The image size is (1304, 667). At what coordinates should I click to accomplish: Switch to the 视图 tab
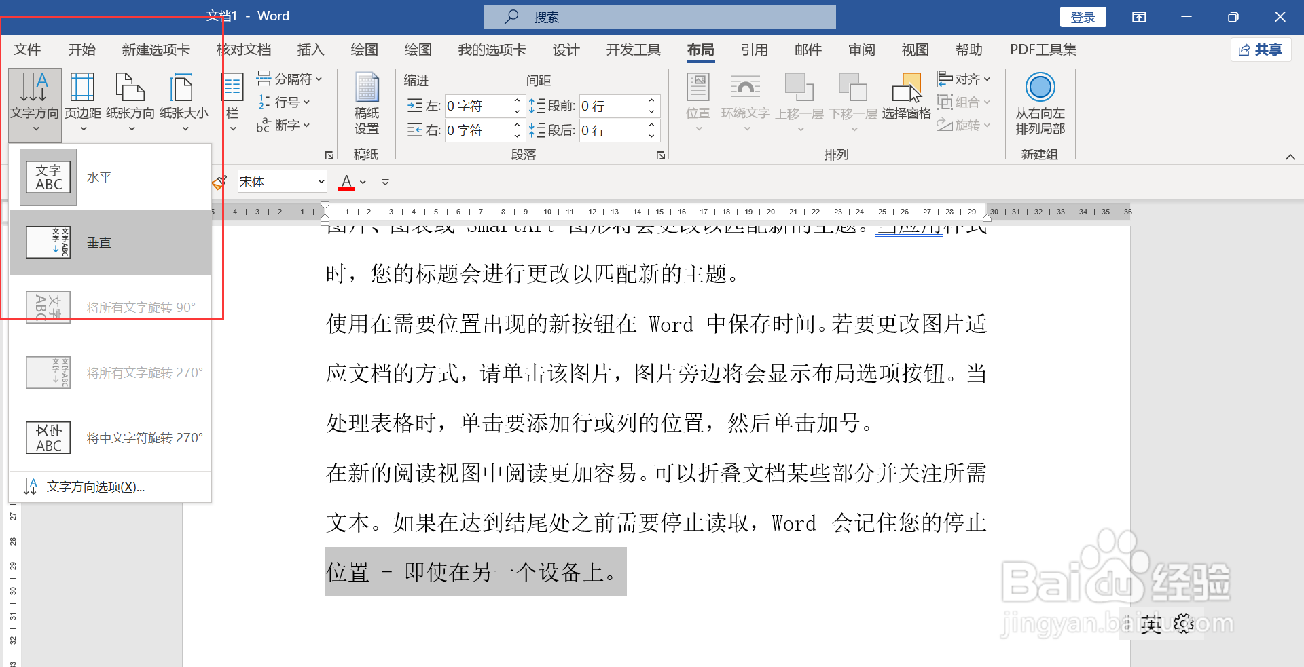pos(916,50)
